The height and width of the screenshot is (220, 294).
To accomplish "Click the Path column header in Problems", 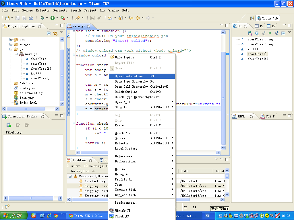I will click(x=196, y=171).
